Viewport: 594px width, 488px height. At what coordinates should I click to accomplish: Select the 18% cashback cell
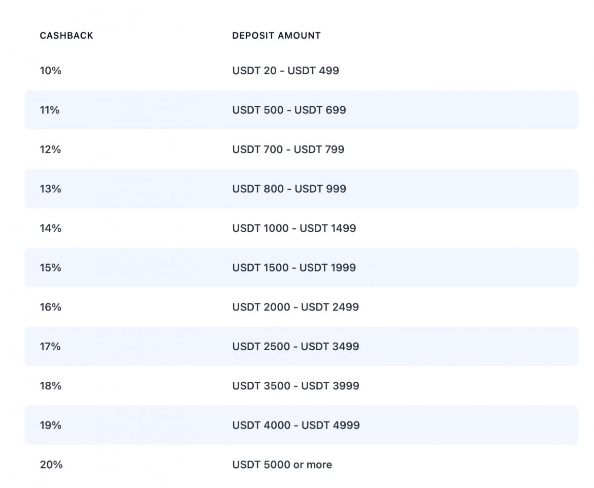(x=51, y=386)
